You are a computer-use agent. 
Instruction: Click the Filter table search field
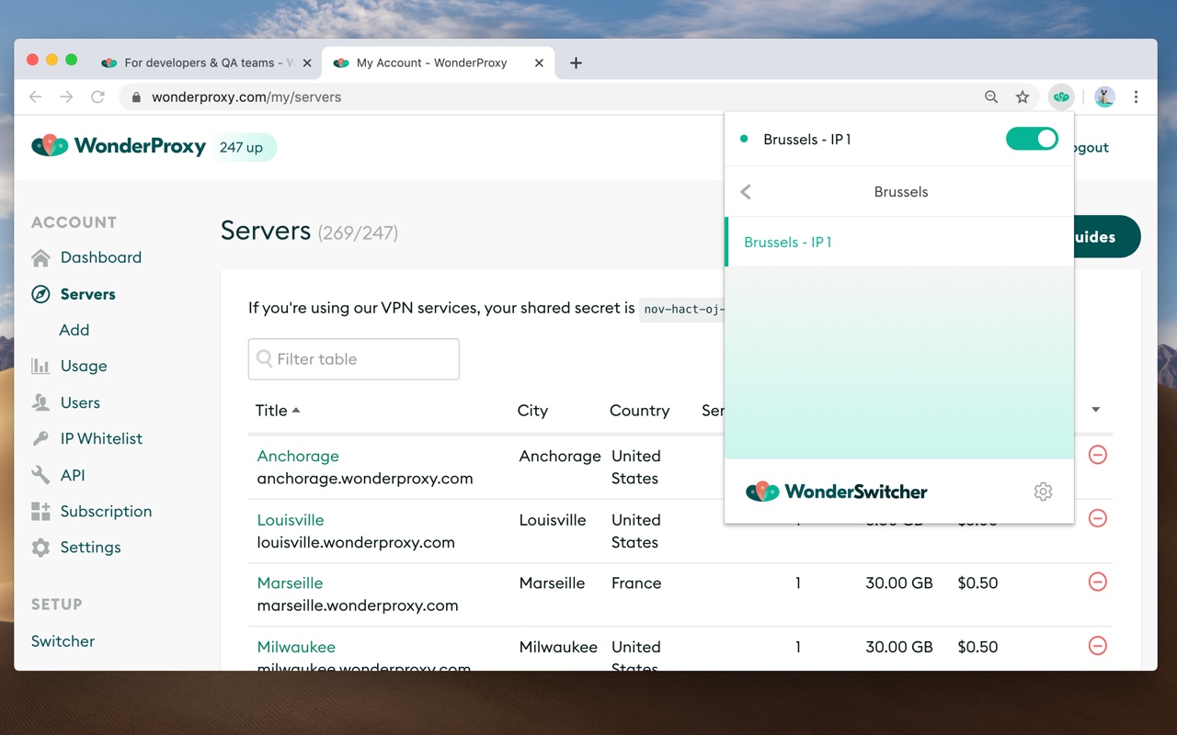click(x=353, y=359)
